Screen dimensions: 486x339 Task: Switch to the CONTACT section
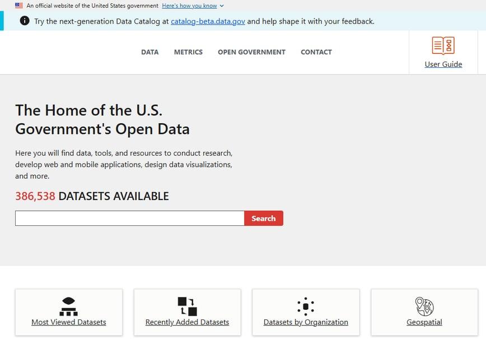(316, 52)
